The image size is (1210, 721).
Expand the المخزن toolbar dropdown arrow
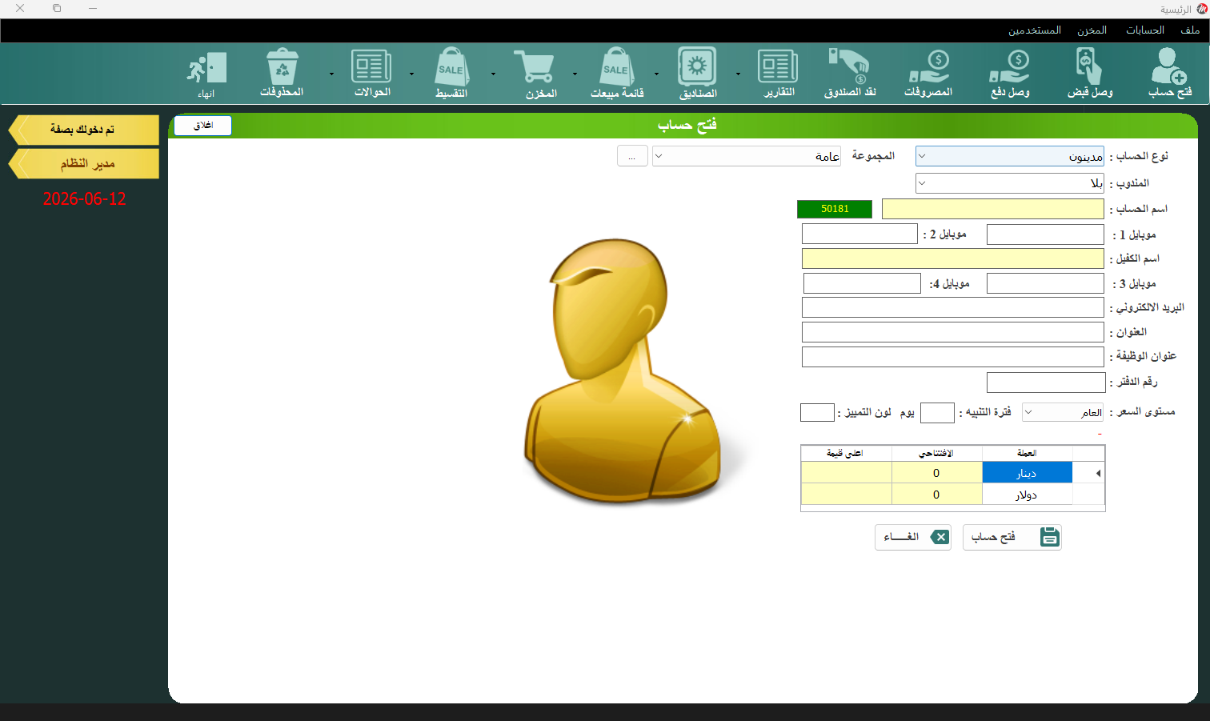click(x=493, y=74)
